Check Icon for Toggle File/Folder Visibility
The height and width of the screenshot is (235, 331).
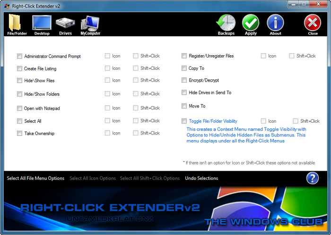pos(263,121)
